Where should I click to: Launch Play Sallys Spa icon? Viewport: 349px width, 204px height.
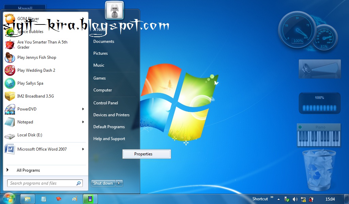10,83
